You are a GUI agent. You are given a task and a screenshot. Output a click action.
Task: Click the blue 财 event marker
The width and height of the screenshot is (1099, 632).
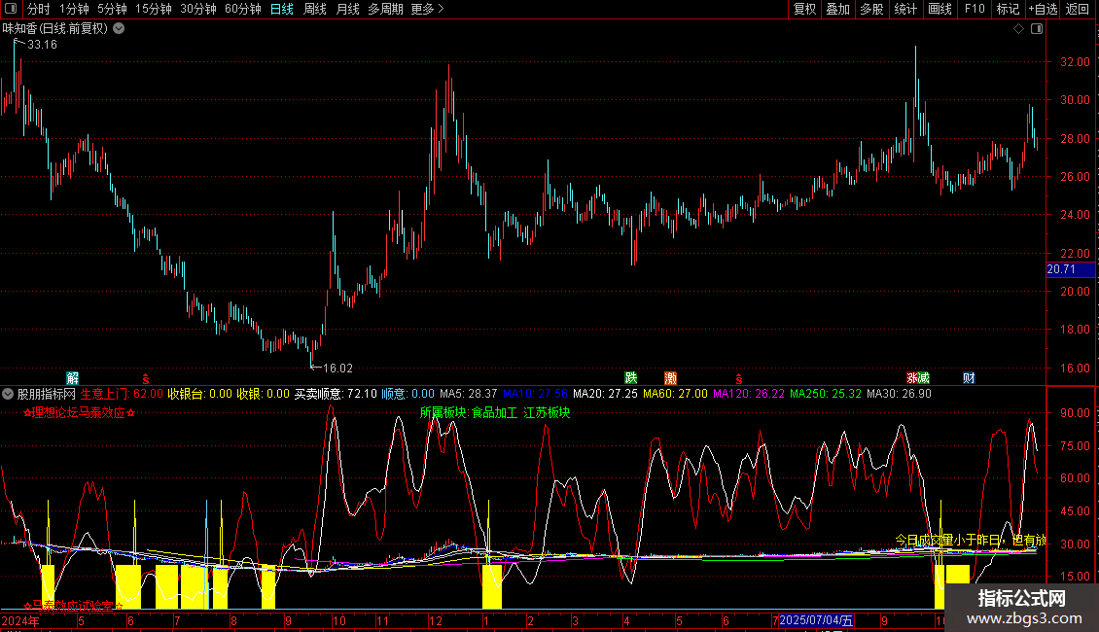pyautogui.click(x=969, y=378)
